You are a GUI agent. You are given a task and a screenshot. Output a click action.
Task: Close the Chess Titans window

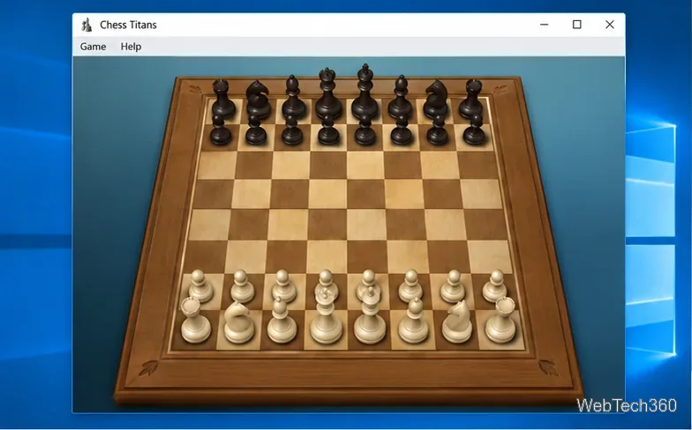[x=609, y=25]
